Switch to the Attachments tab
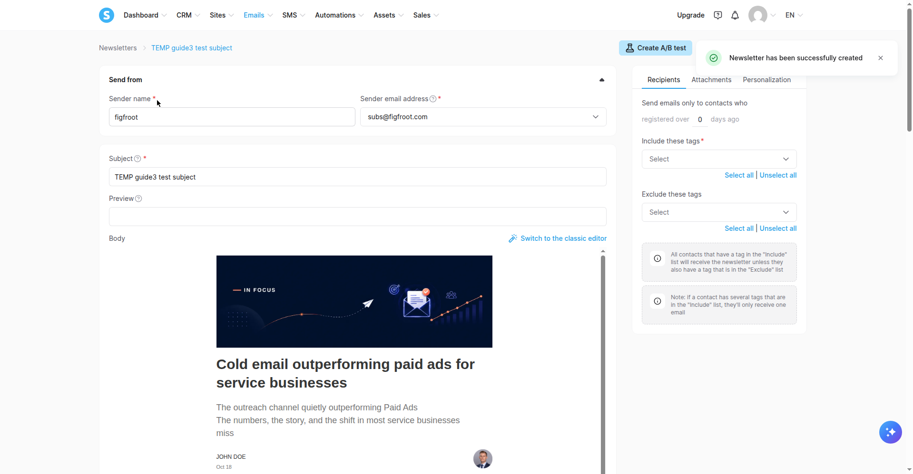Image resolution: width=913 pixels, height=474 pixels. [711, 80]
